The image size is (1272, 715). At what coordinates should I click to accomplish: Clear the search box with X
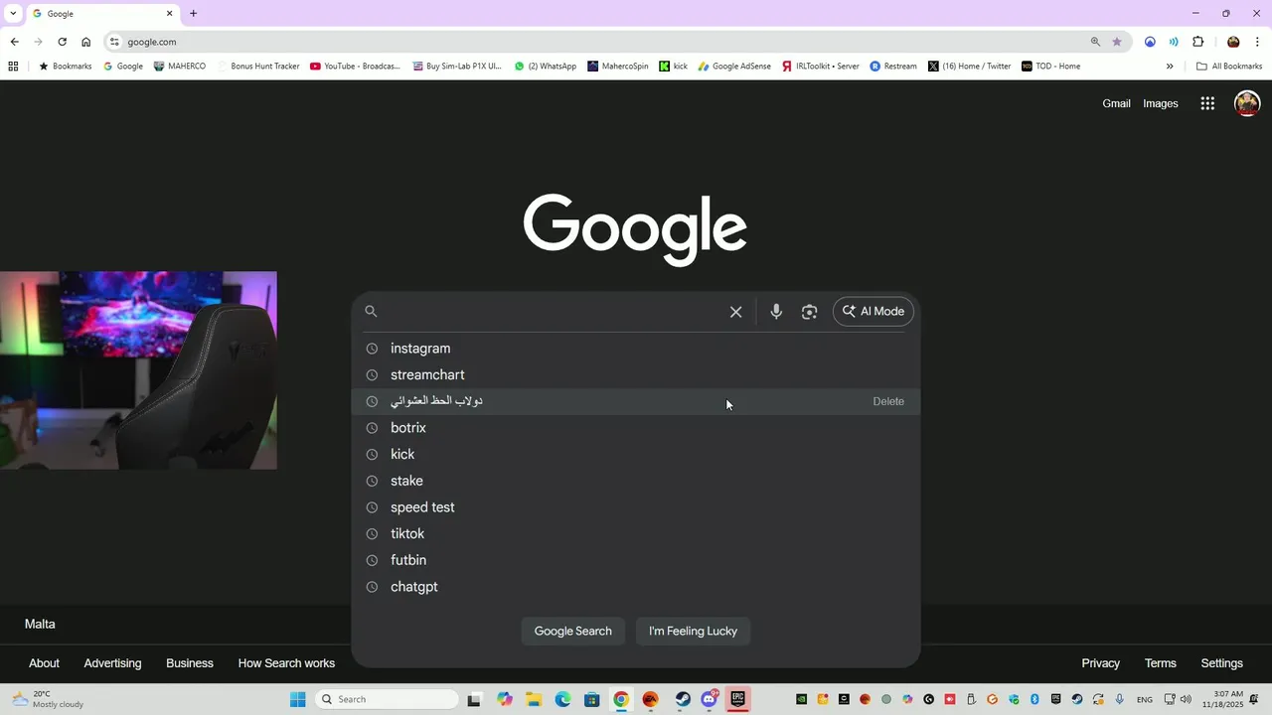735,312
